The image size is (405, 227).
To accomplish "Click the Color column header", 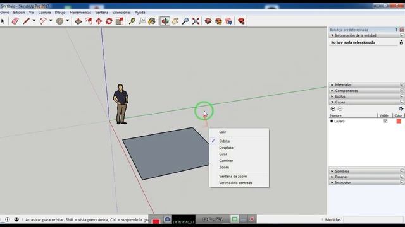I will pos(398,115).
